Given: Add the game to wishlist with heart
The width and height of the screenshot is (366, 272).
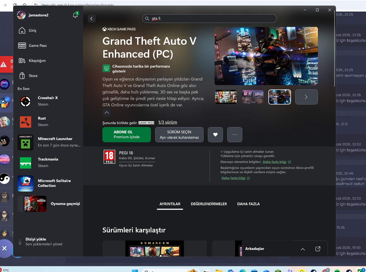Looking at the screenshot, I should (x=215, y=135).
